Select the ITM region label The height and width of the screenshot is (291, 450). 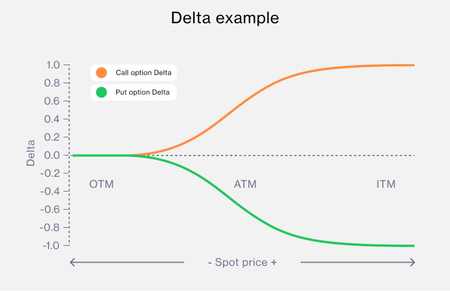386,185
